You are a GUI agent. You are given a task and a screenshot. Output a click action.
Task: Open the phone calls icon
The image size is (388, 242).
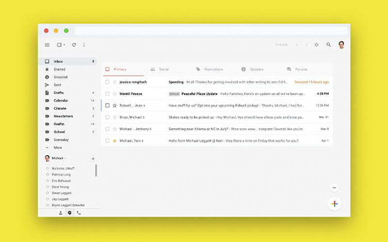click(79, 213)
